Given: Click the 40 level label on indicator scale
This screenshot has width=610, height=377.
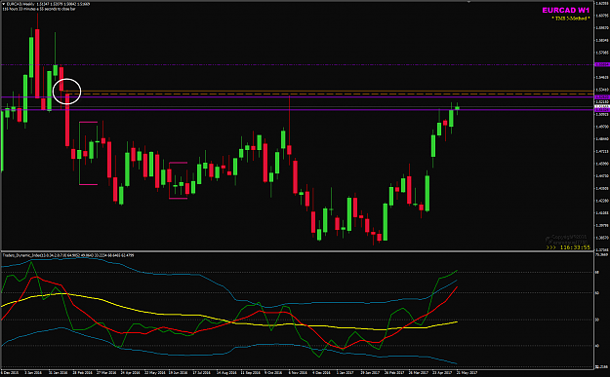Looking at the screenshot, I should click(x=597, y=346).
